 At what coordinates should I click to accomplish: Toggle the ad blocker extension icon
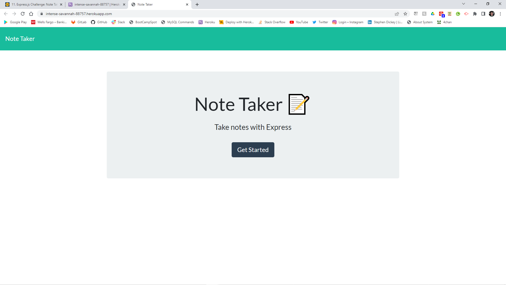pos(442,13)
